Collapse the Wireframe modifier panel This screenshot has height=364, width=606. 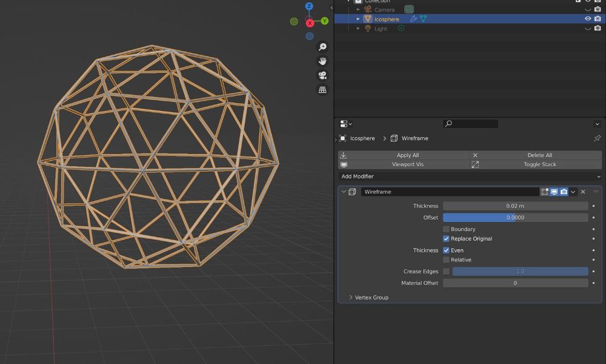pos(344,192)
